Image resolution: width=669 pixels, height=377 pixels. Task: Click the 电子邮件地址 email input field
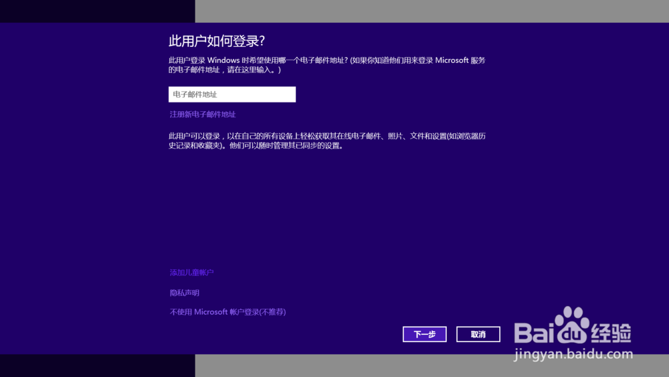pyautogui.click(x=232, y=94)
